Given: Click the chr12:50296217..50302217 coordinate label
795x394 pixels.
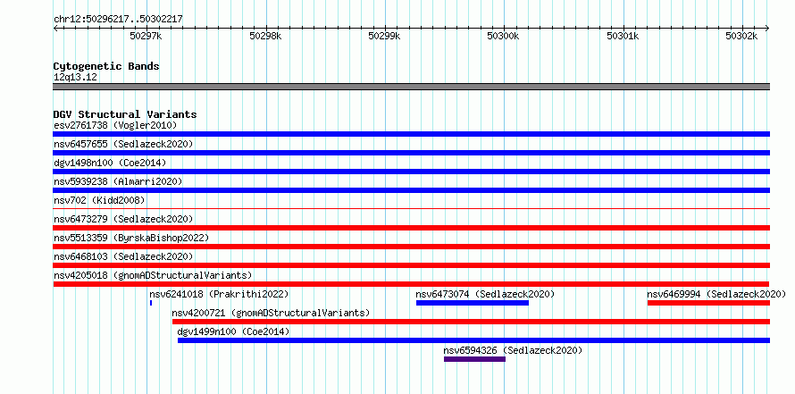Looking at the screenshot, I should (118, 20).
